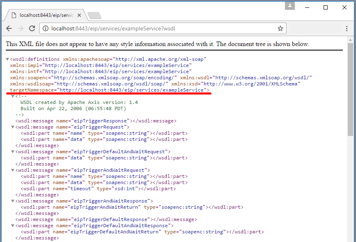Click the scrollbar up arrow
Image resolution: width=356 pixels, height=242 pixels.
click(350, 40)
